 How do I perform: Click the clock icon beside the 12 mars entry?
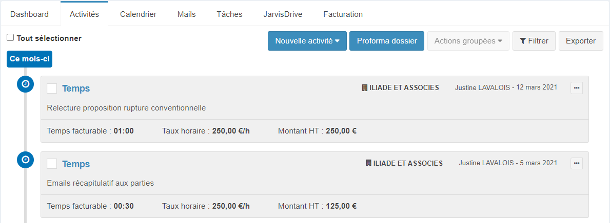coord(26,84)
